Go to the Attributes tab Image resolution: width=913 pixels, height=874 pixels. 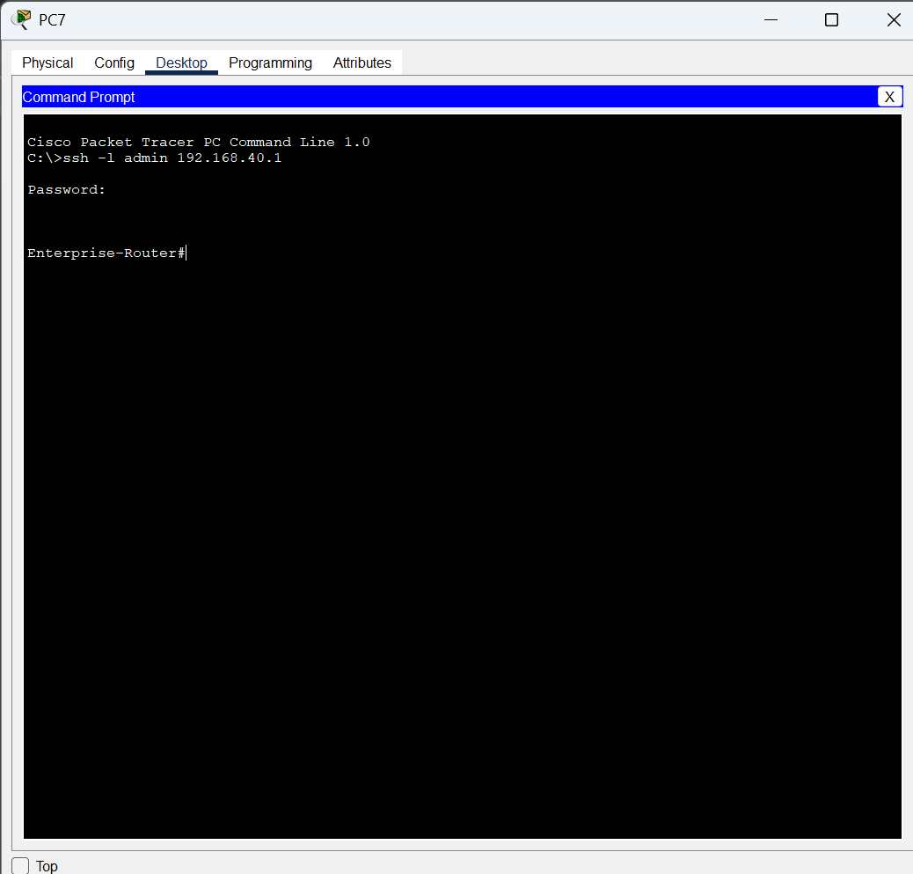[362, 62]
